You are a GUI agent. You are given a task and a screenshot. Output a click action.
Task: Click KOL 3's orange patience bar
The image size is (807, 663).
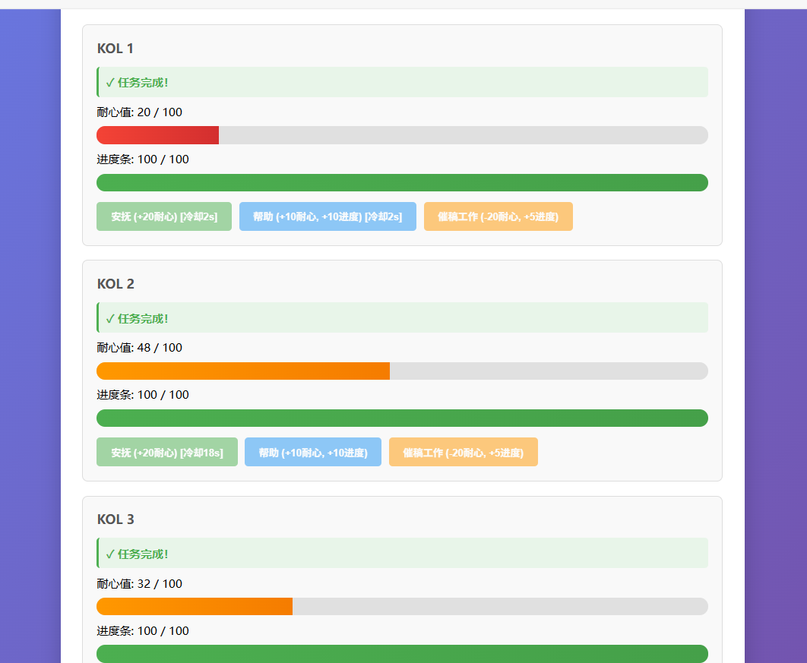click(x=195, y=606)
